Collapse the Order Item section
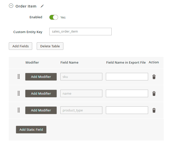The height and width of the screenshot is (144, 172). [11, 6]
